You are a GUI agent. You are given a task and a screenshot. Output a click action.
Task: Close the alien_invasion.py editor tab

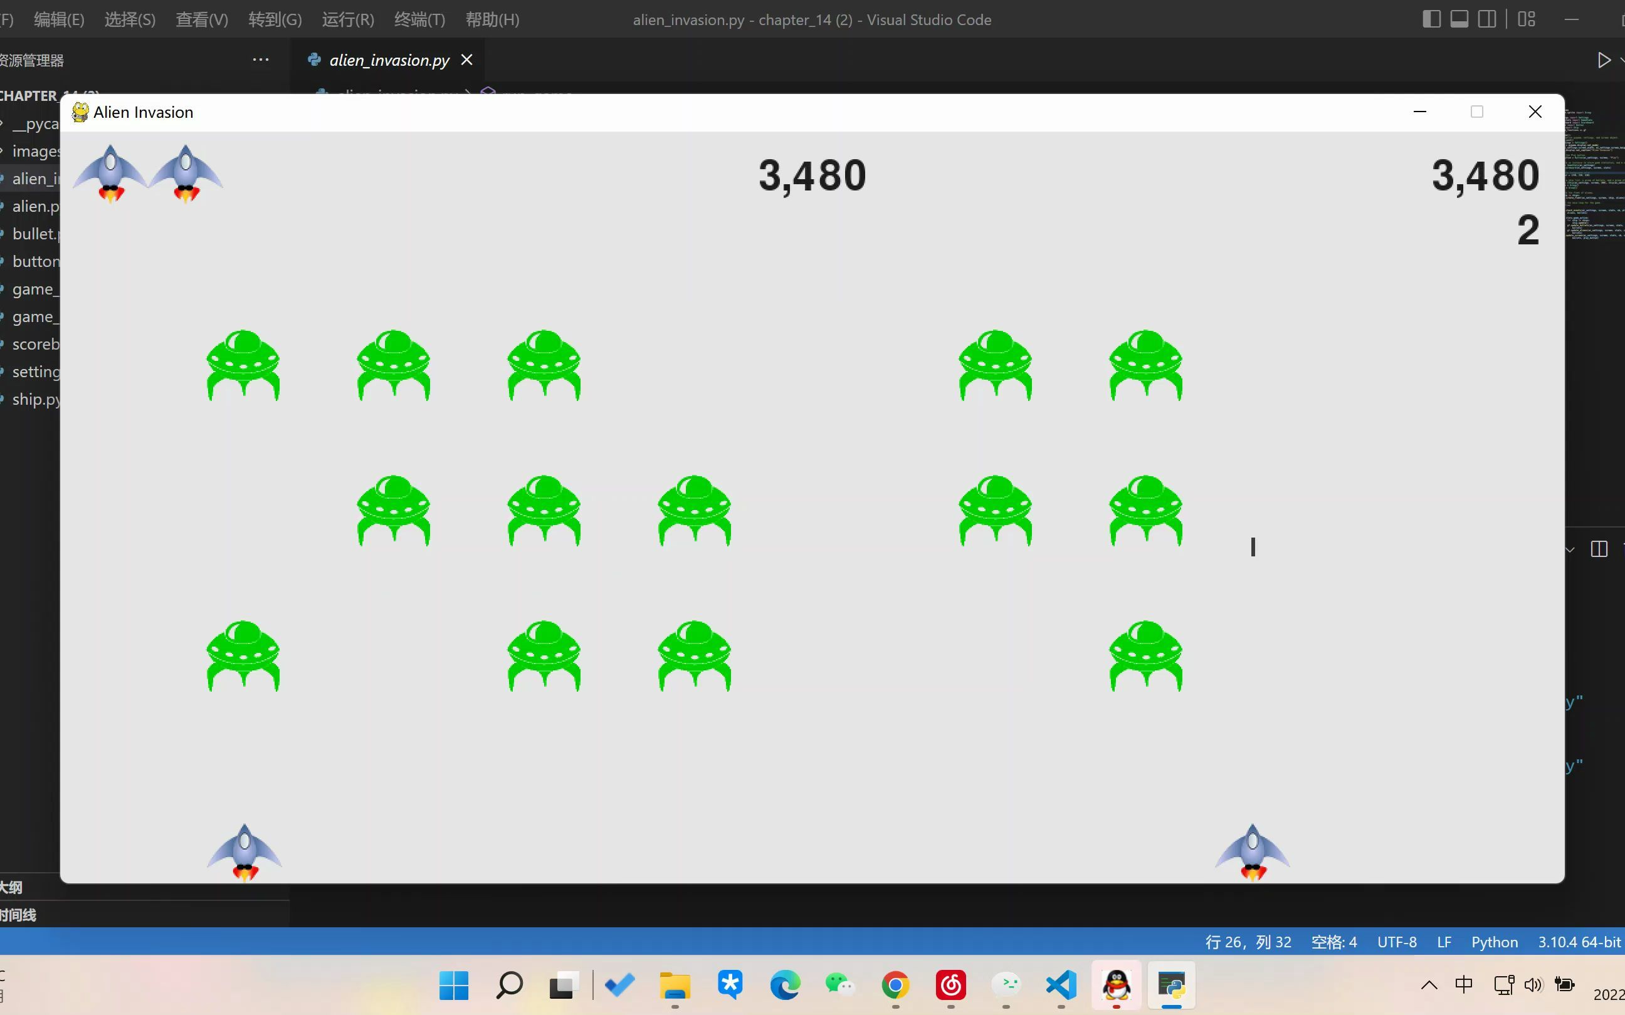click(466, 60)
